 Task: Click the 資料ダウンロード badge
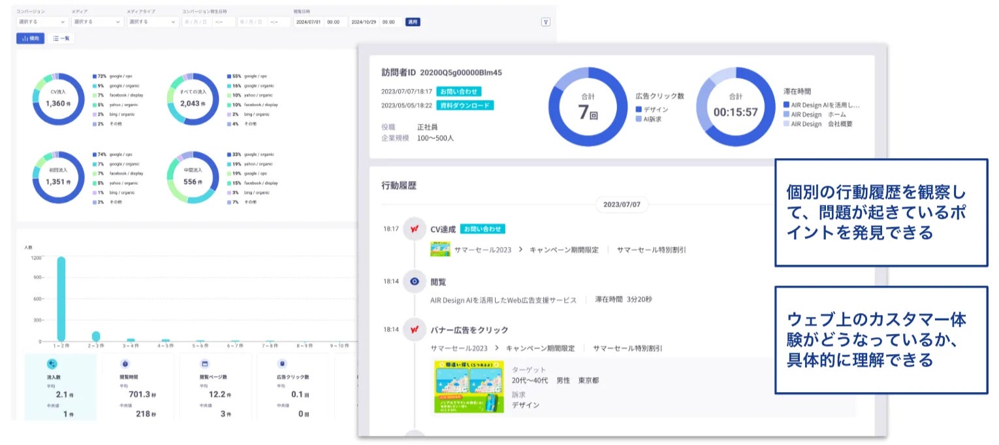click(x=465, y=105)
